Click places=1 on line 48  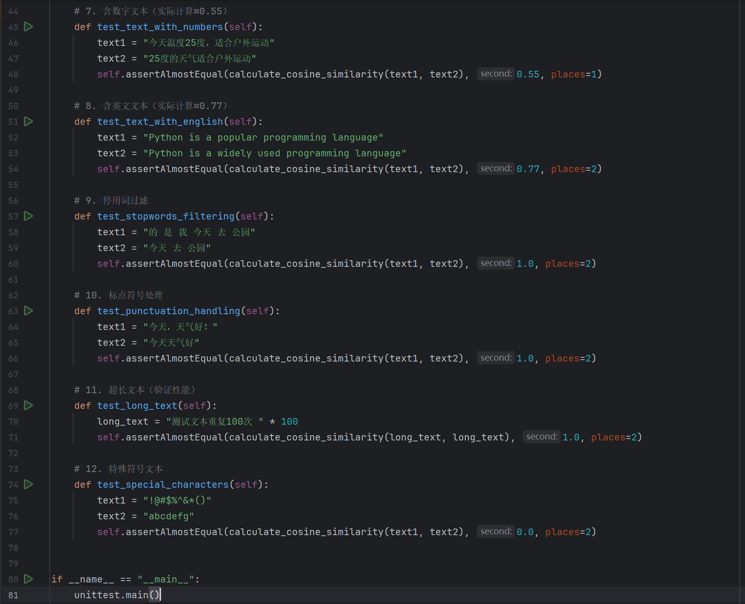573,75
